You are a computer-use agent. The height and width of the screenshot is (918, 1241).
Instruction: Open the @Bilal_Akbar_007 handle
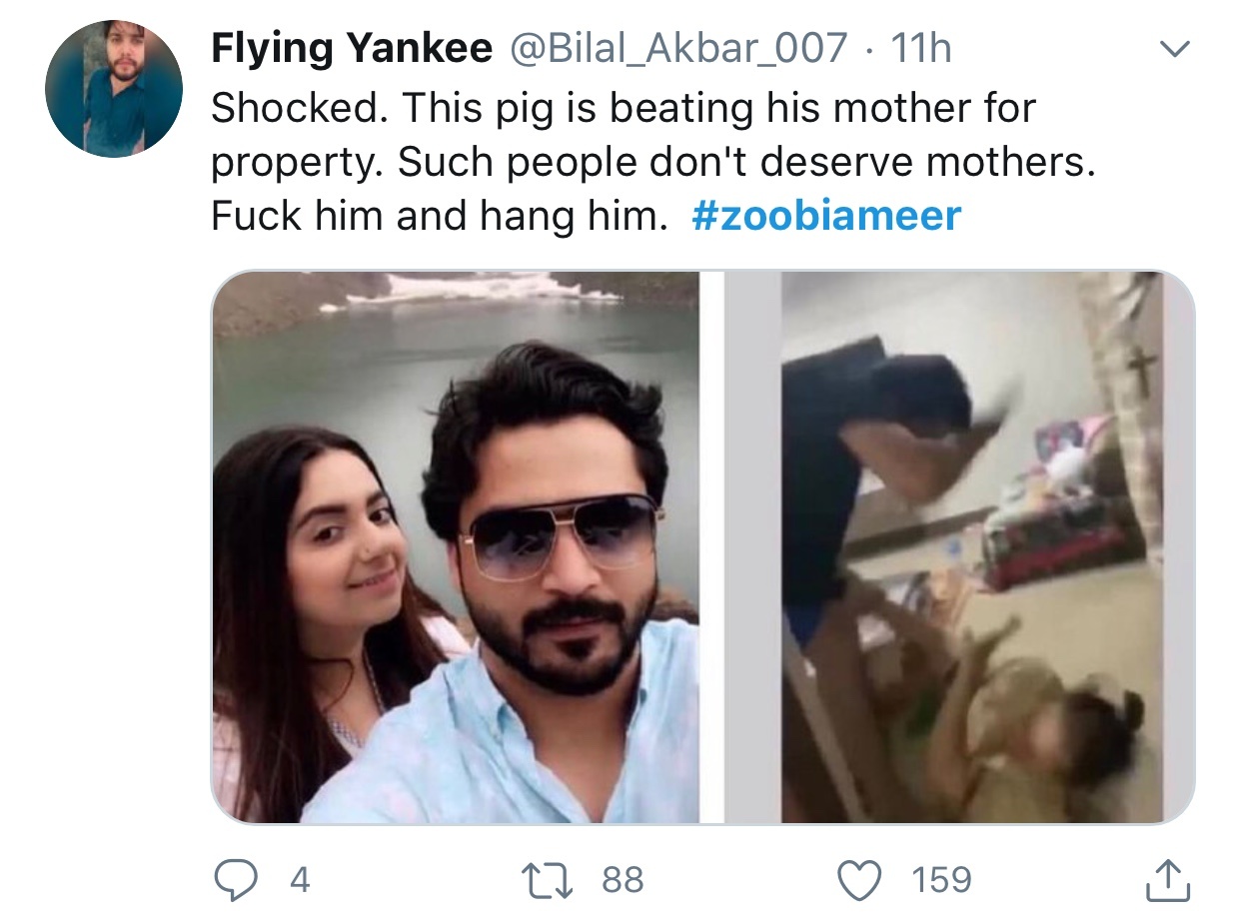[x=679, y=48]
